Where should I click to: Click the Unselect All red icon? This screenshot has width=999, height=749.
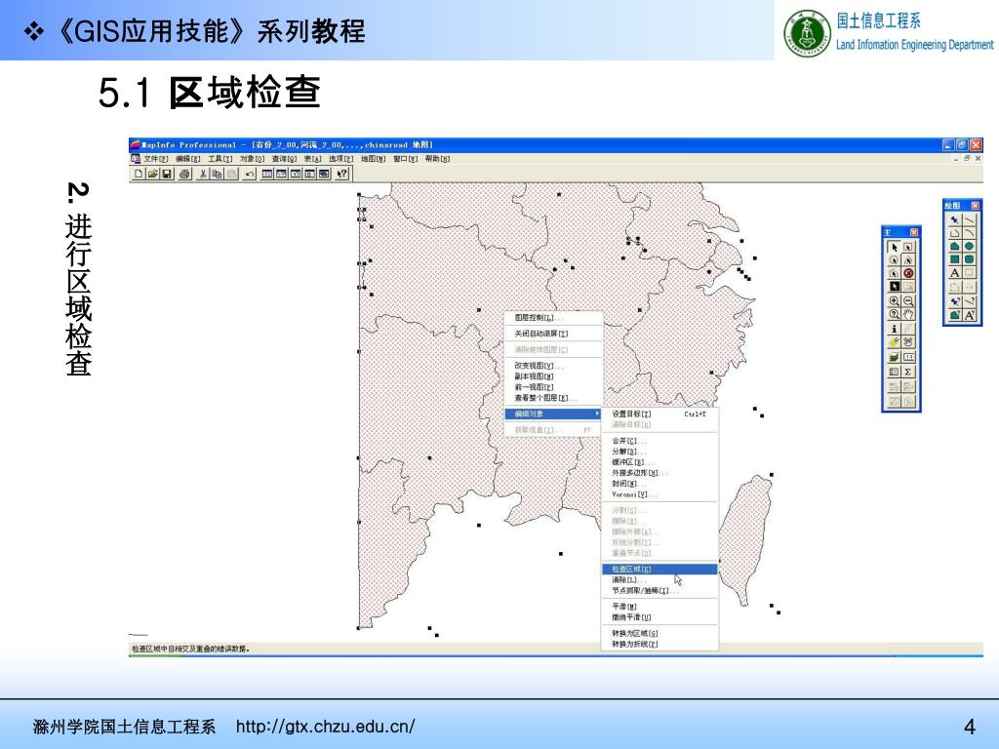tap(908, 273)
